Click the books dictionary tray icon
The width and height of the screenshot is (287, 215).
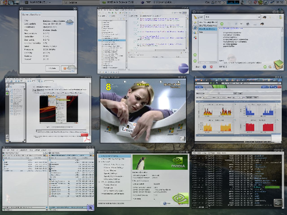(x=260, y=2)
